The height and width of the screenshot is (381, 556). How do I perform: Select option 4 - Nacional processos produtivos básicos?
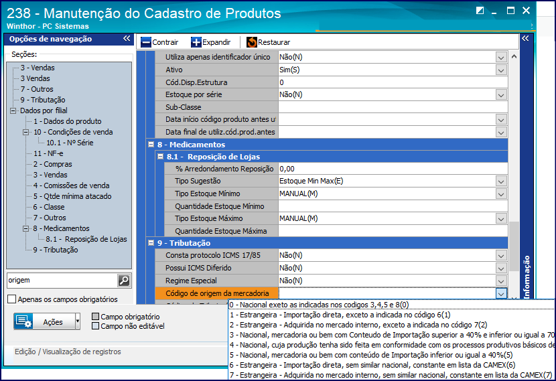click(x=391, y=345)
